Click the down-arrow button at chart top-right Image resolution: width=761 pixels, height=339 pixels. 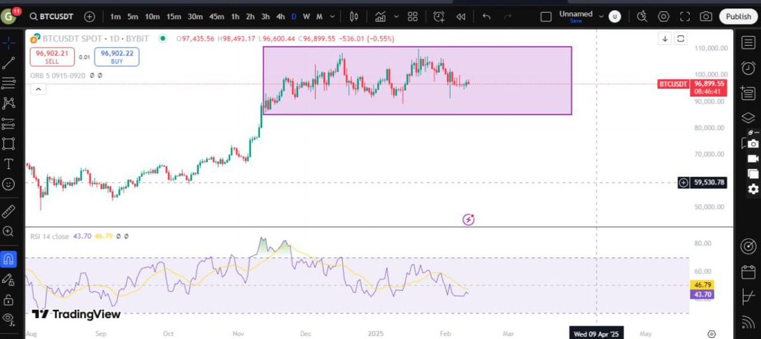[x=665, y=39]
